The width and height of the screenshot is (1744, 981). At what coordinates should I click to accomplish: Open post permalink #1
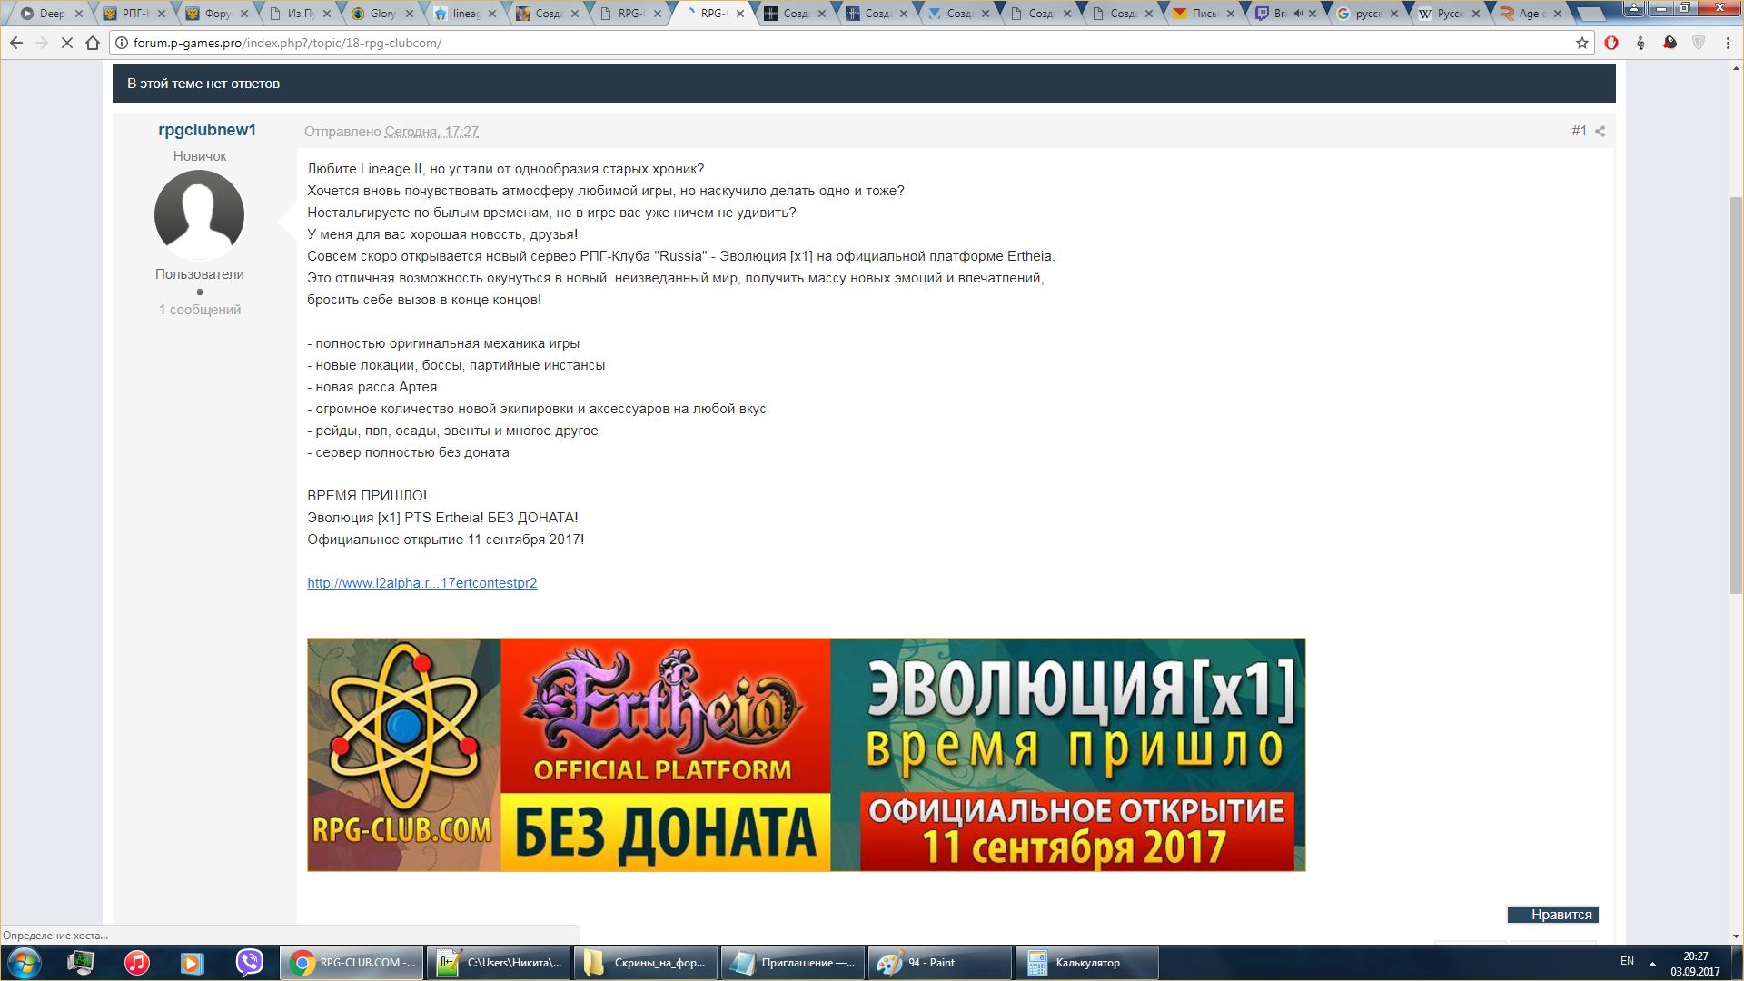1579,131
